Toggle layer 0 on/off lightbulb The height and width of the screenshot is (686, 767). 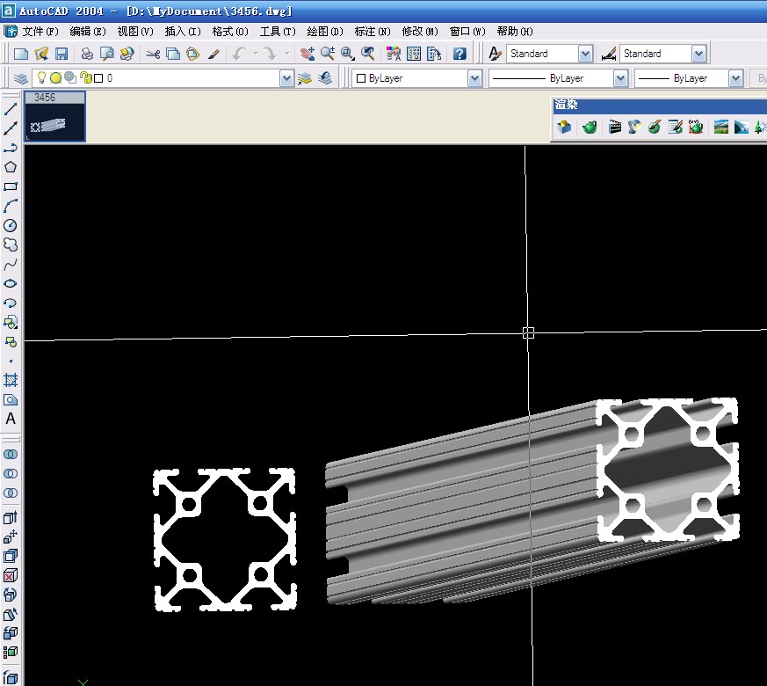point(41,77)
